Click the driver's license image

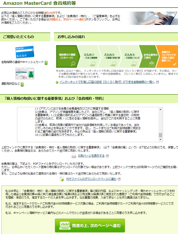25,74
